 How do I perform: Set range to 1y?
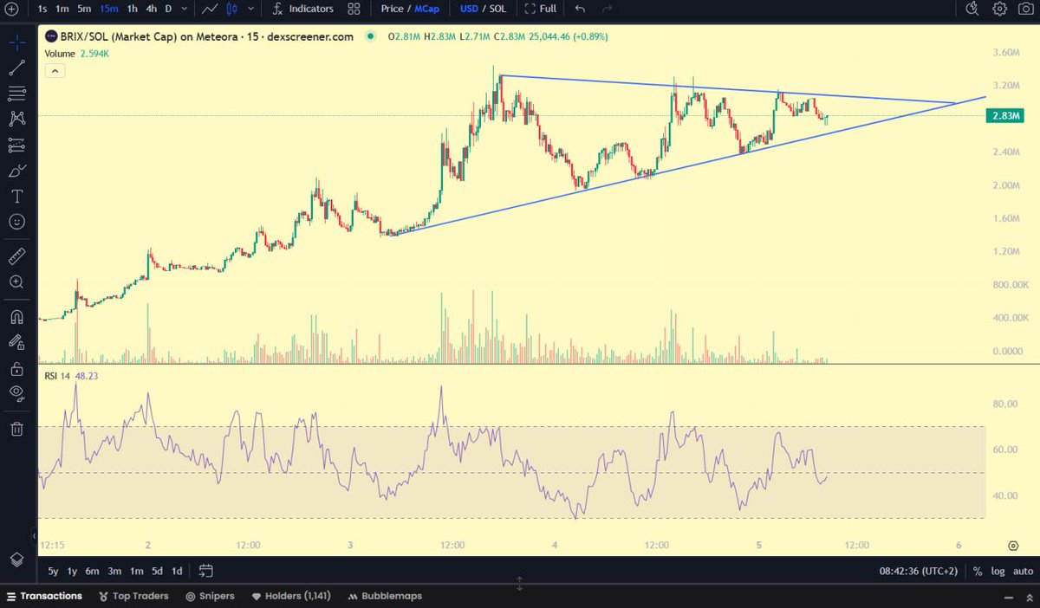(73, 572)
